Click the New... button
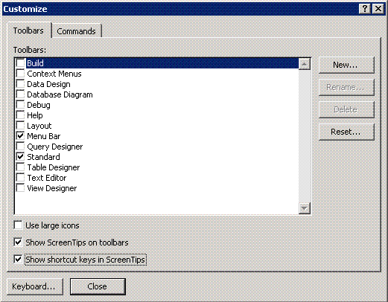Screen dimensions: 388x302 (x=346, y=65)
